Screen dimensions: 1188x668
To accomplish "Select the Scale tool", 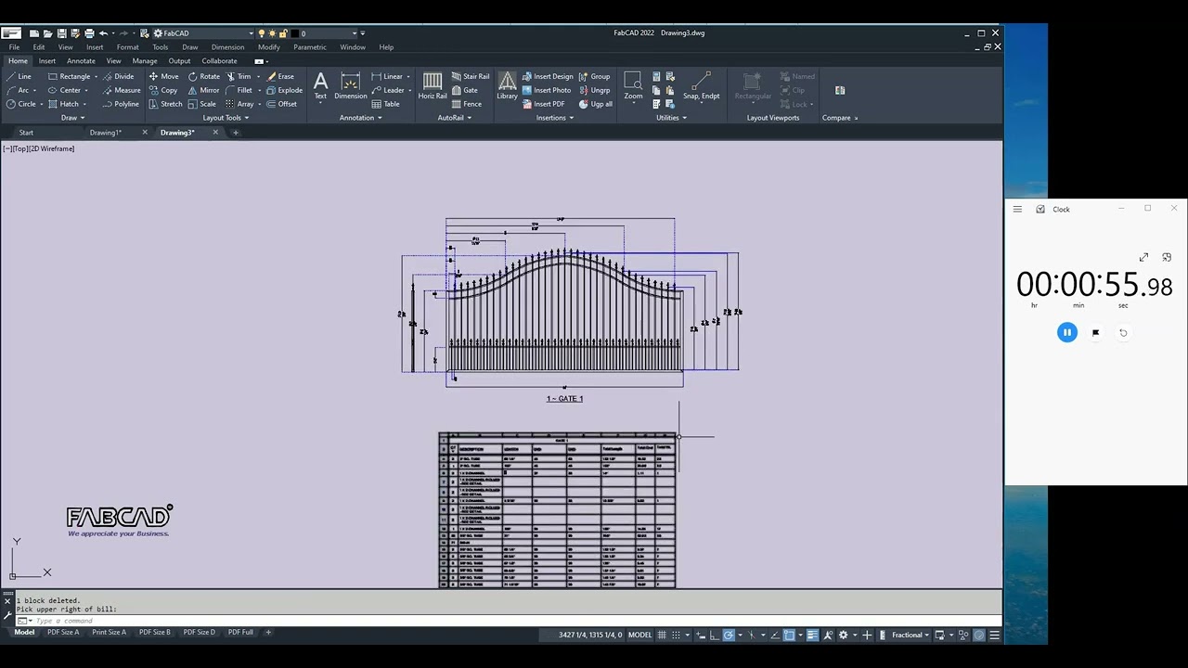I will click(x=202, y=104).
